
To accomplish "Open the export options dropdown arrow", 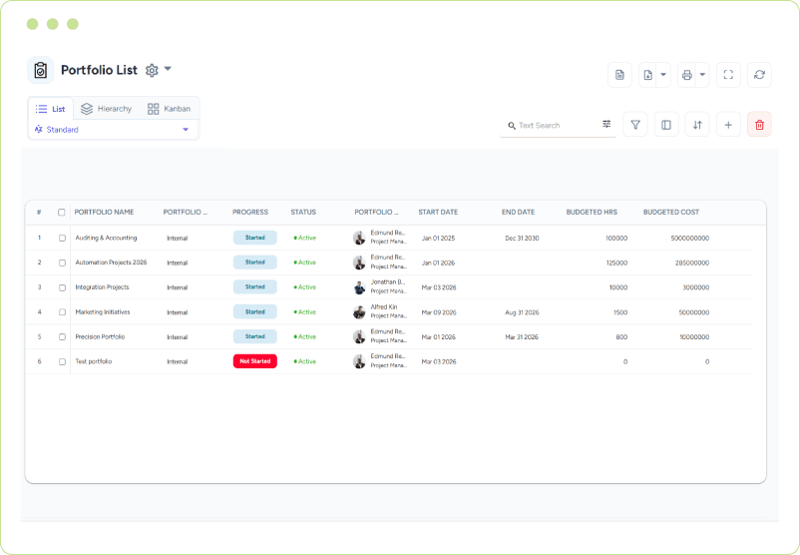I will click(663, 75).
